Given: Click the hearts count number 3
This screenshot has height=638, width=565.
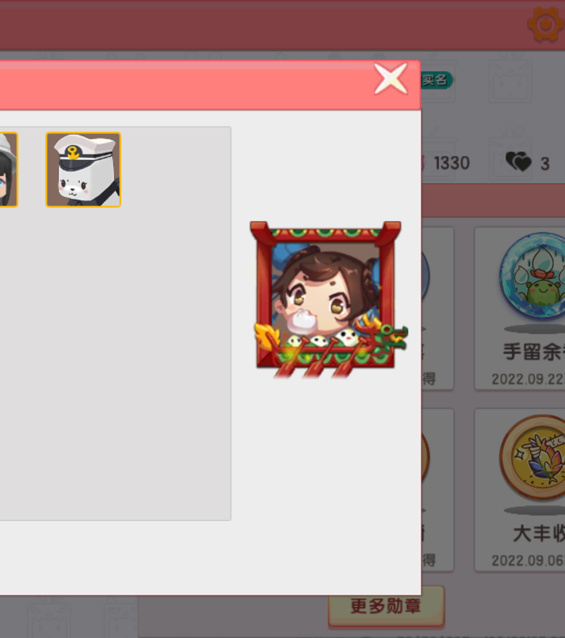Looking at the screenshot, I should tap(545, 164).
